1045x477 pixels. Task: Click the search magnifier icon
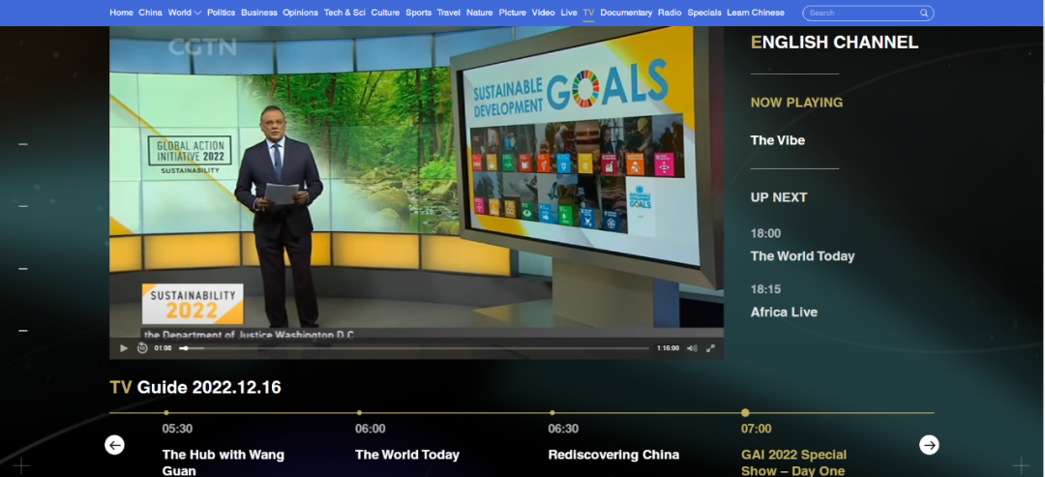(x=924, y=14)
